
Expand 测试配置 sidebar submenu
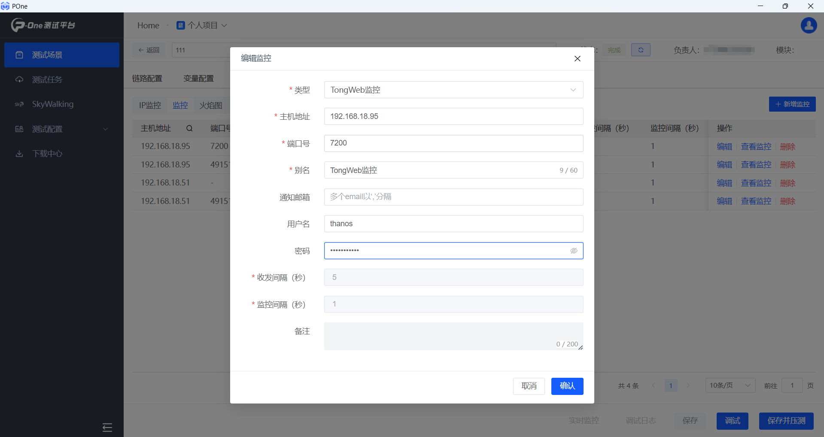click(62, 129)
